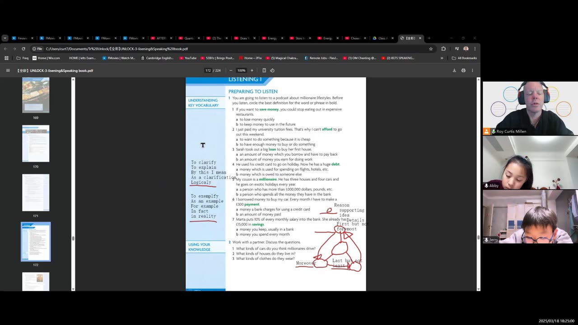
Task: Click the UNDERSTANDING KEY VOCABULARY label
Action: click(x=203, y=103)
